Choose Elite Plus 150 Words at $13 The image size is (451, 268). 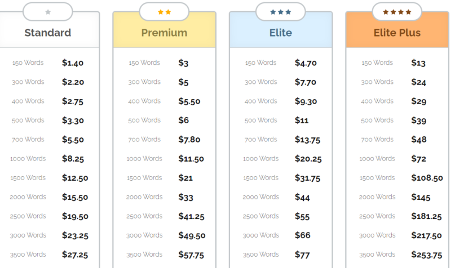418,63
